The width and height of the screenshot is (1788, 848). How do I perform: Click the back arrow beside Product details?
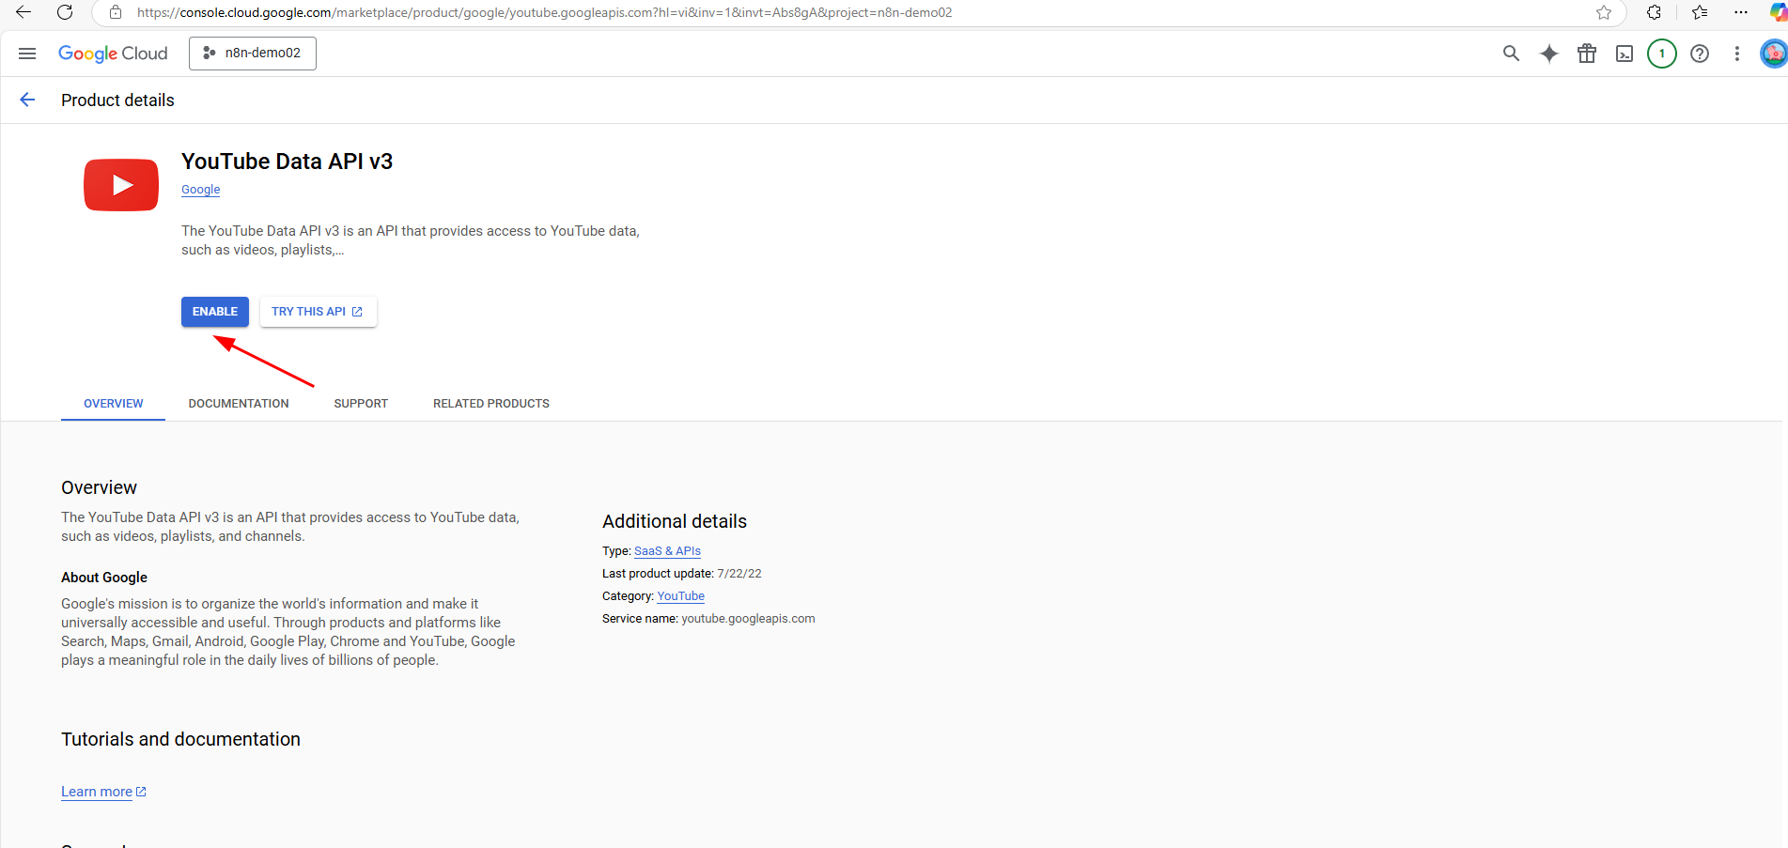pos(27,100)
